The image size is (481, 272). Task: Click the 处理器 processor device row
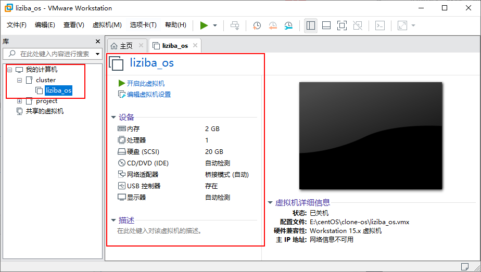coord(187,140)
